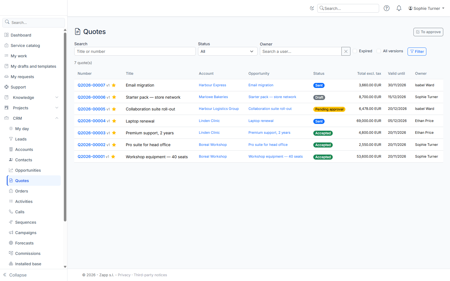Clear the Owner search field

click(x=346, y=51)
